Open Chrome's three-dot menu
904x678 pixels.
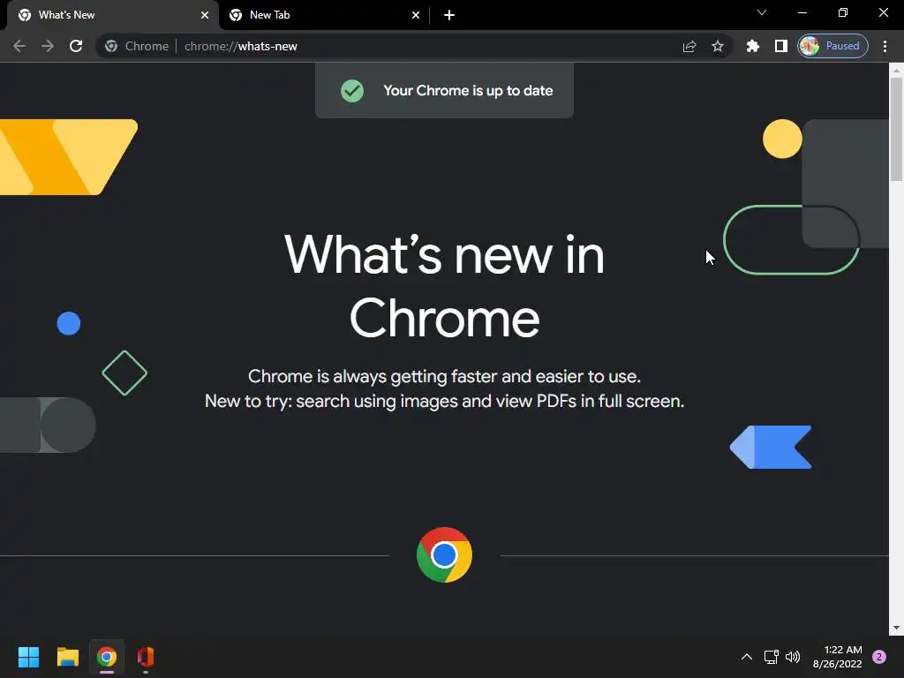885,46
